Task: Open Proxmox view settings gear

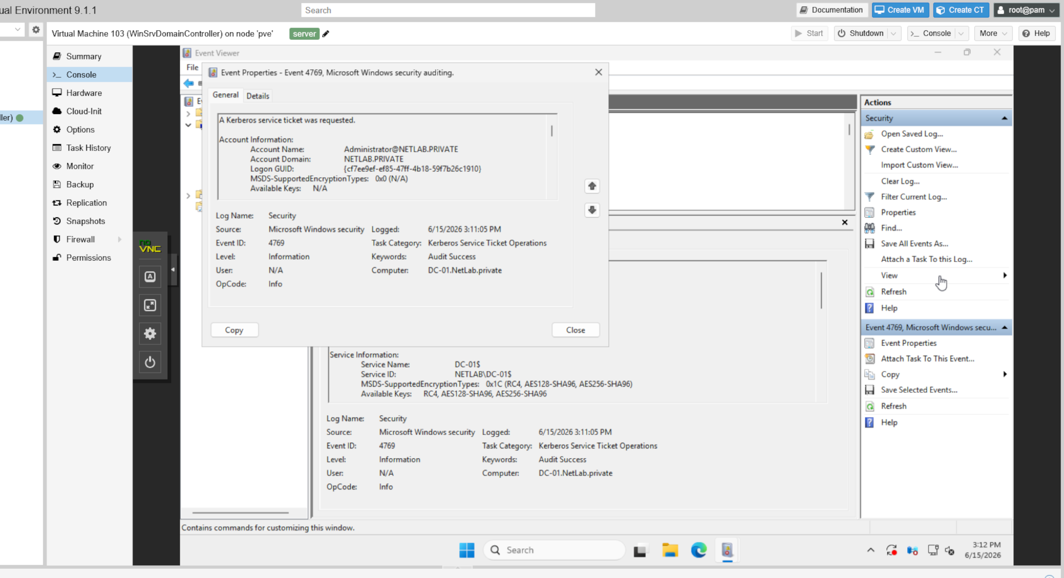Action: pos(36,30)
